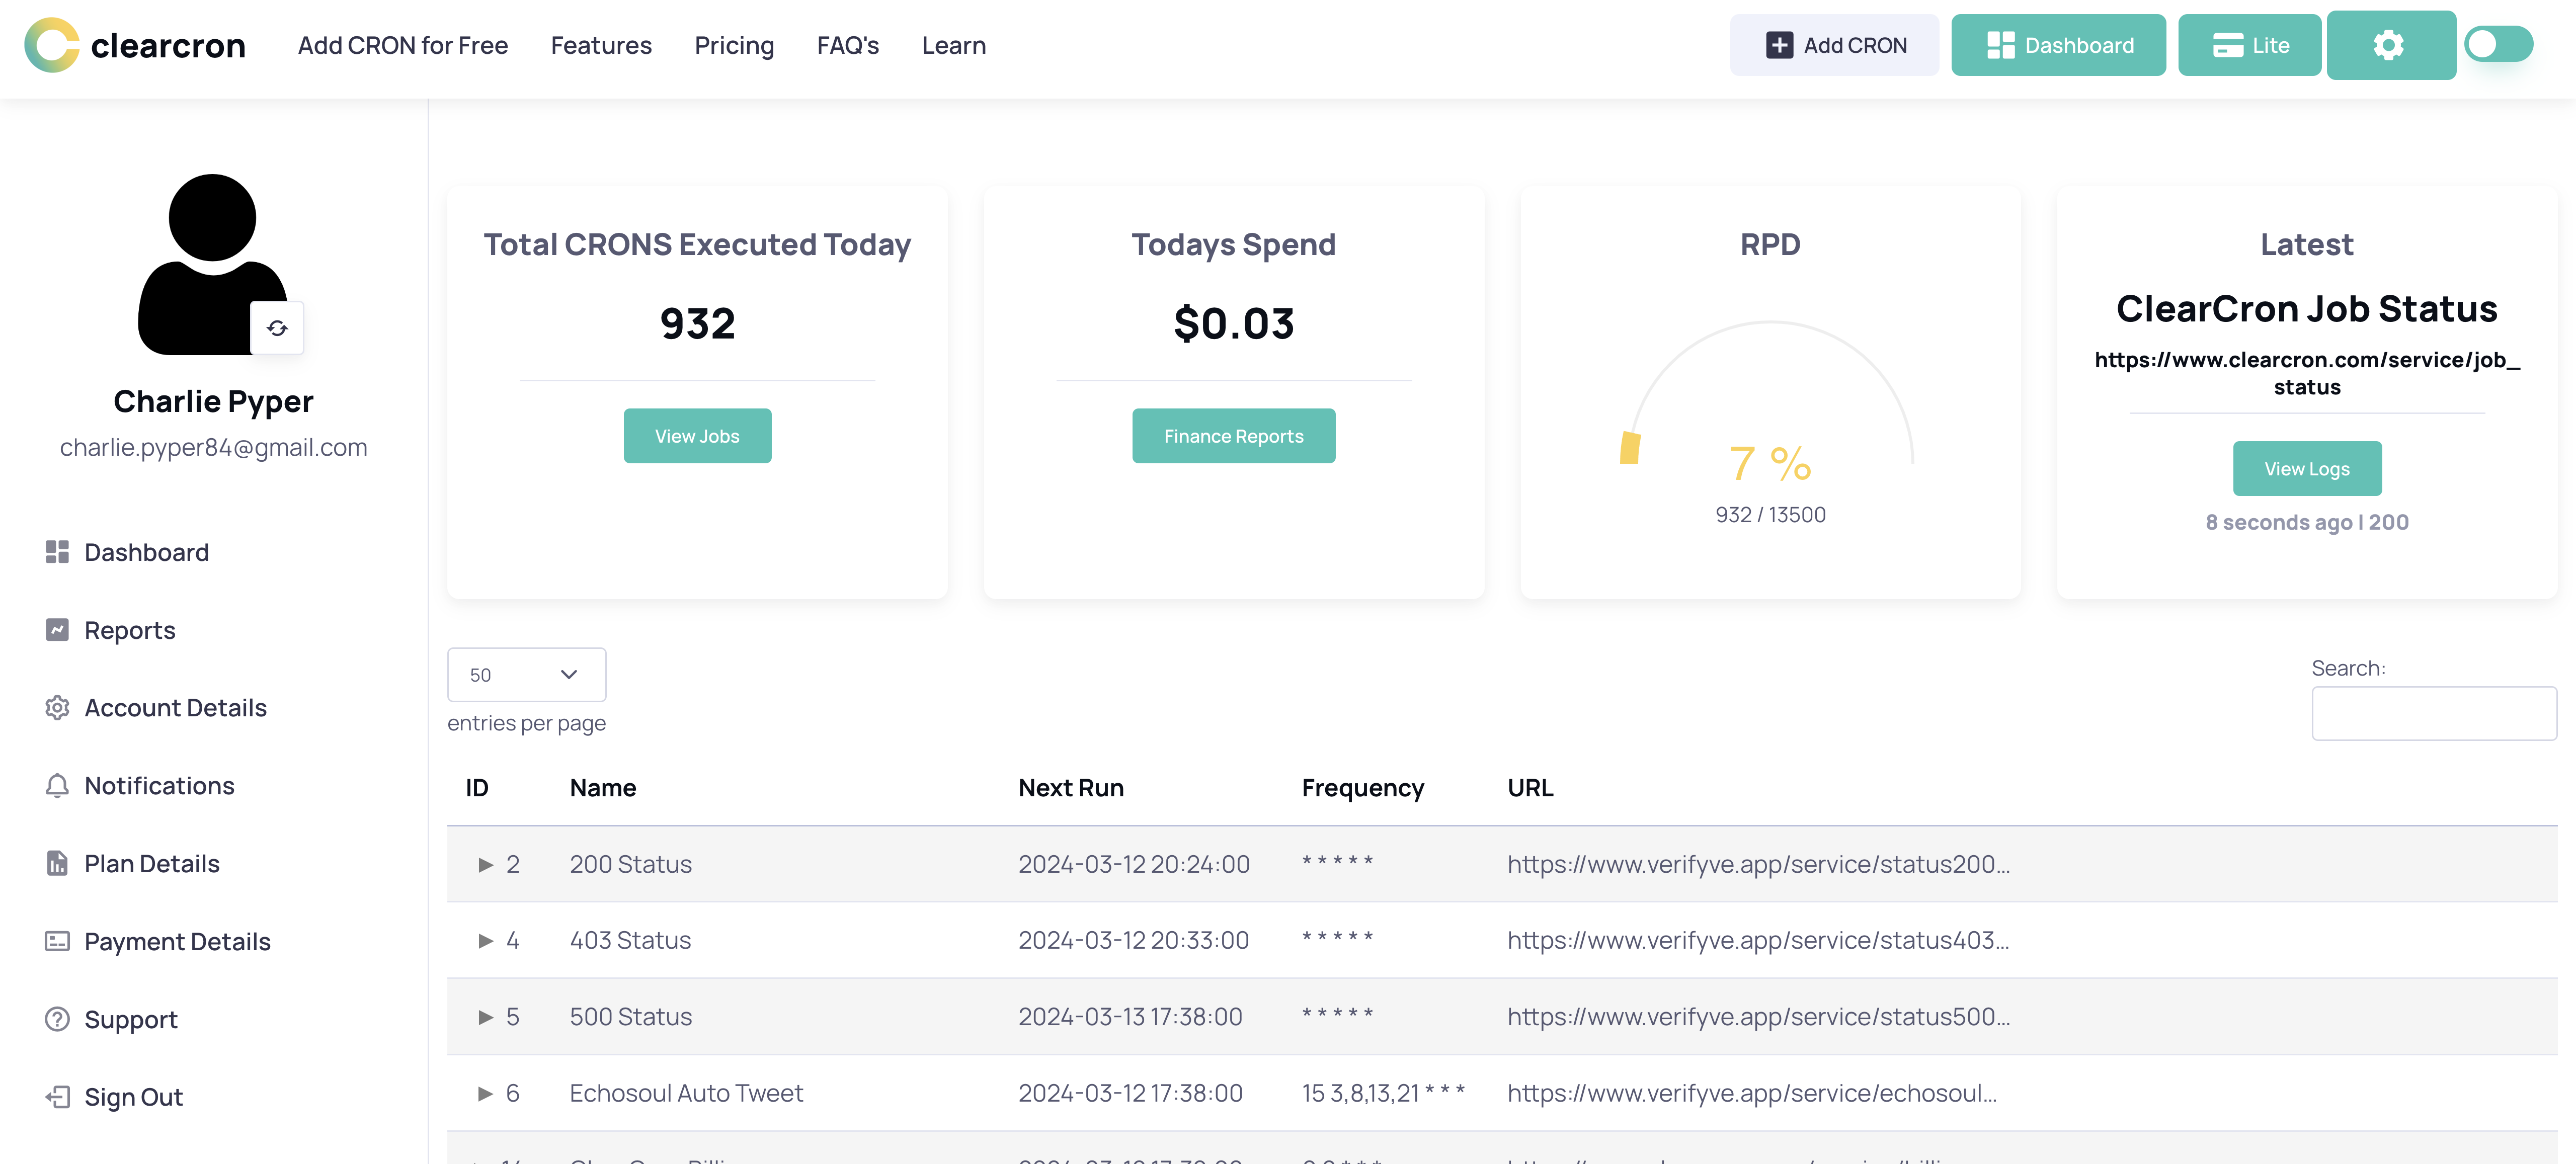2576x1164 pixels.
Task: Click the Plan Details document icon
Action: [57, 863]
